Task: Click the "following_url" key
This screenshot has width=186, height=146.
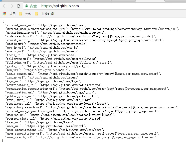Action: point(18,63)
